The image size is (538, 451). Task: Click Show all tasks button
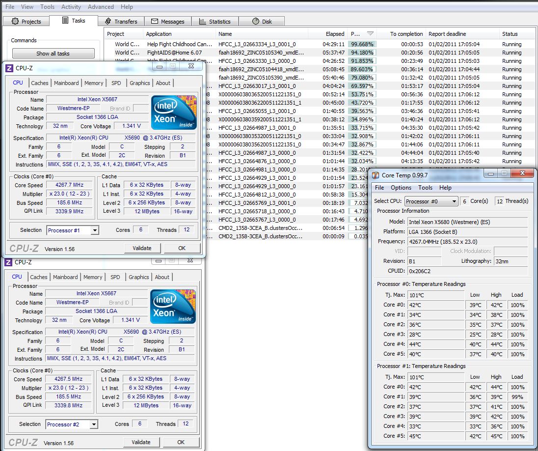point(53,53)
